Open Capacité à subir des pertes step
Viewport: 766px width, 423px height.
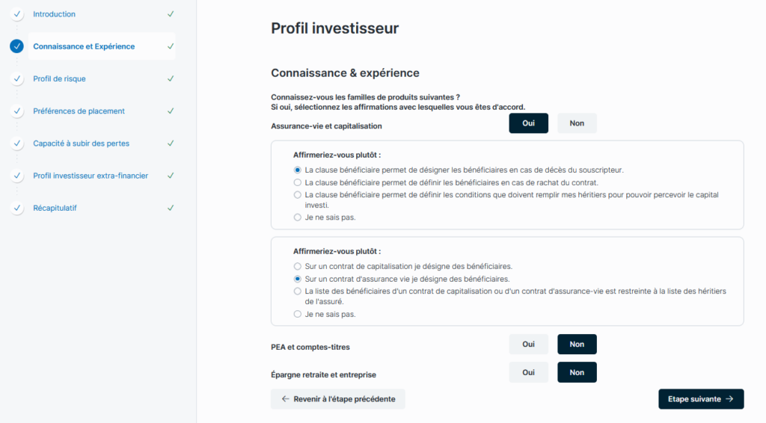82,143
